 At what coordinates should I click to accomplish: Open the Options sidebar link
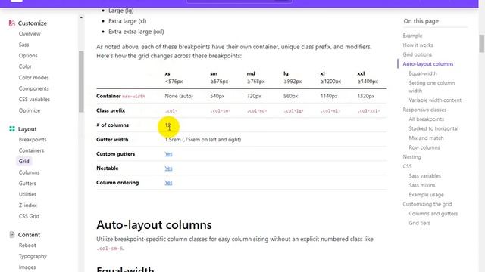tap(28, 56)
